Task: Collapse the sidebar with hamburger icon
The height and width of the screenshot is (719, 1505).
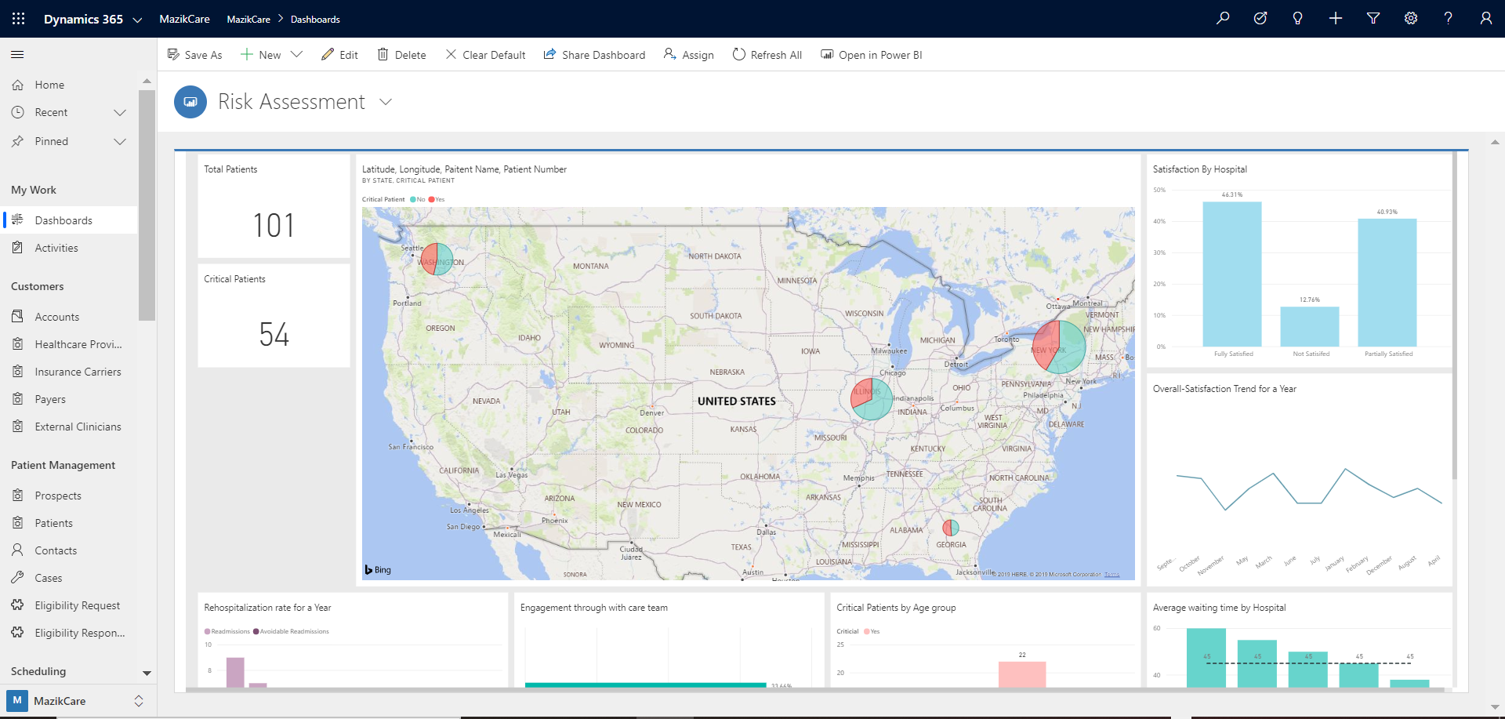Action: (x=17, y=54)
